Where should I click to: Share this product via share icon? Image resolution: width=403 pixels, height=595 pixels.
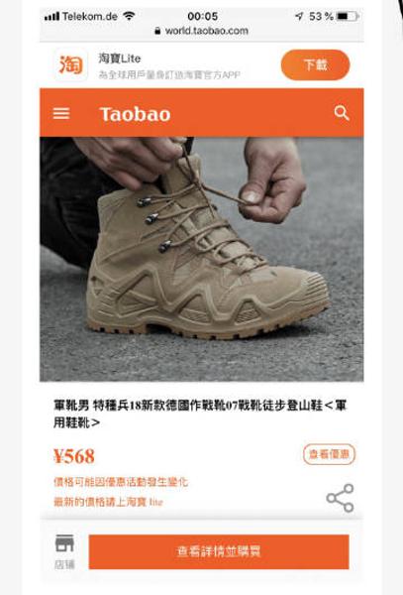341,498
